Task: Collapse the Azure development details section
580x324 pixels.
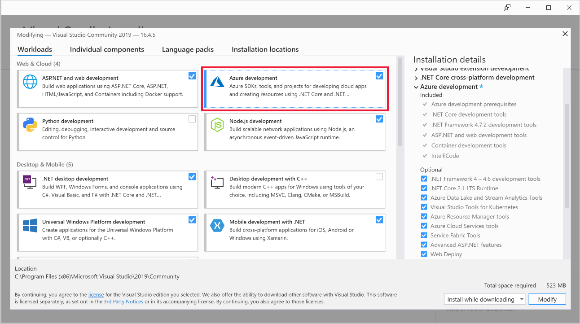Action: coord(416,87)
